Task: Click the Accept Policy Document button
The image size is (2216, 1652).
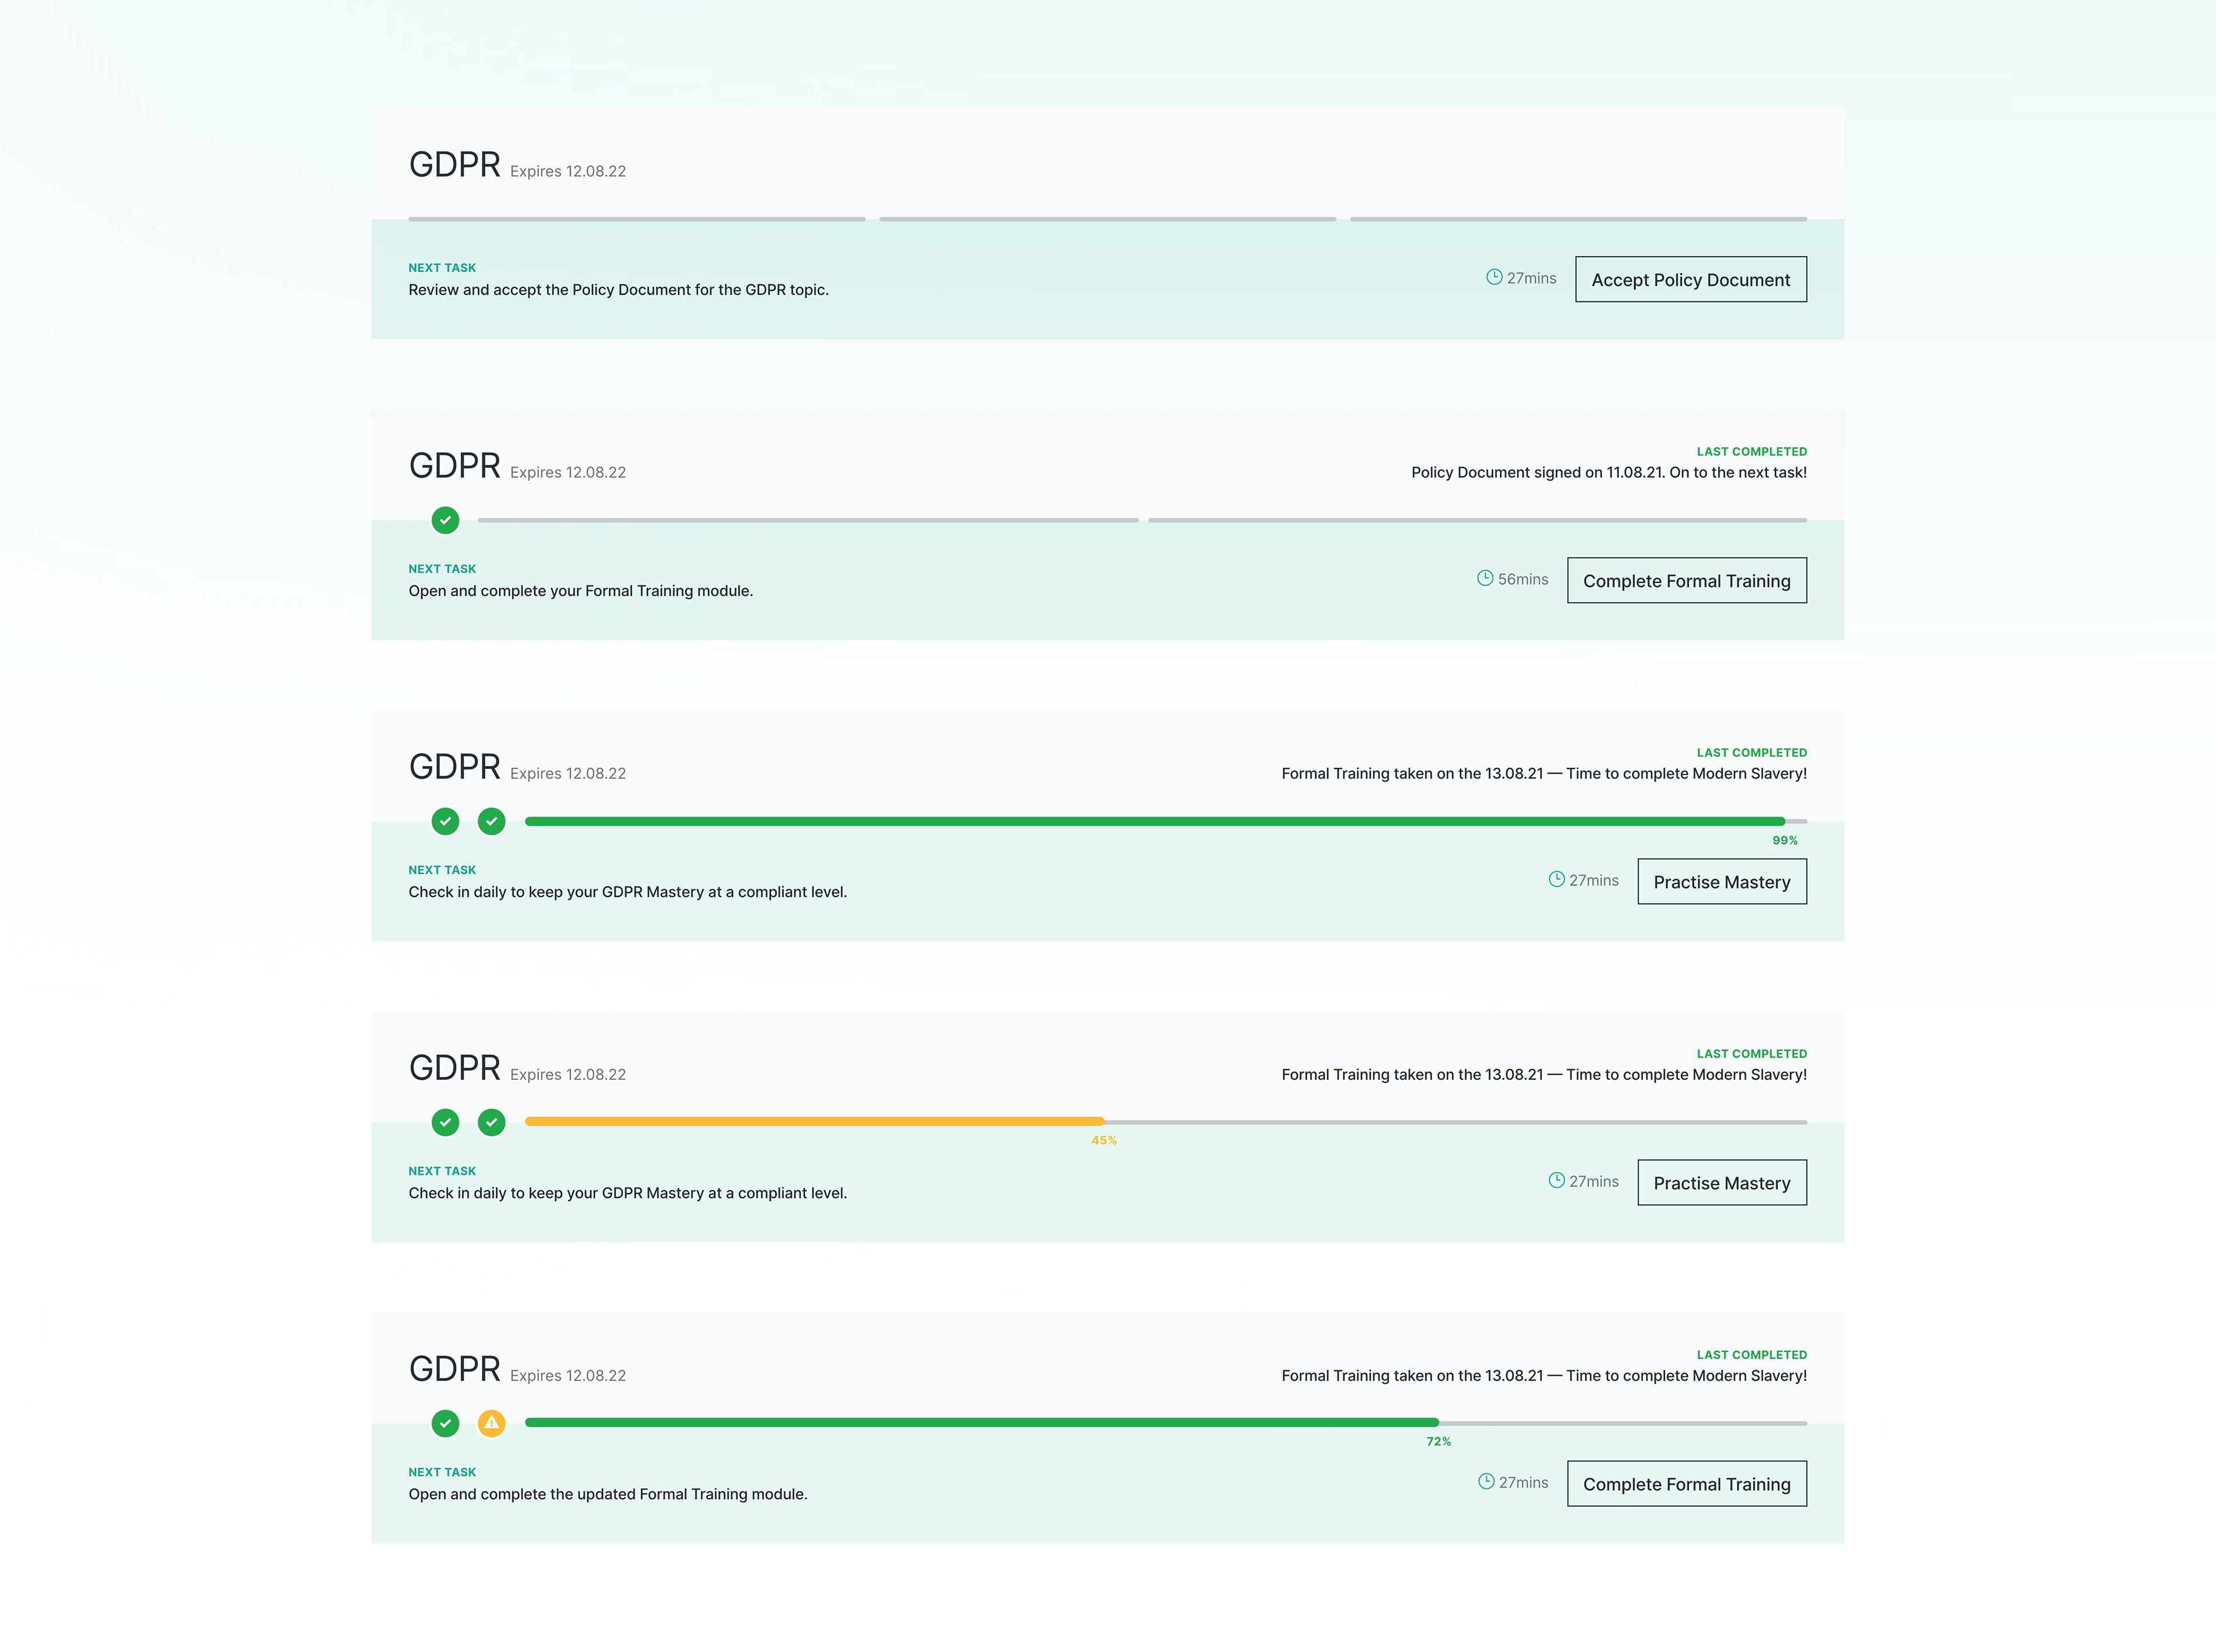Action: [x=1690, y=280]
